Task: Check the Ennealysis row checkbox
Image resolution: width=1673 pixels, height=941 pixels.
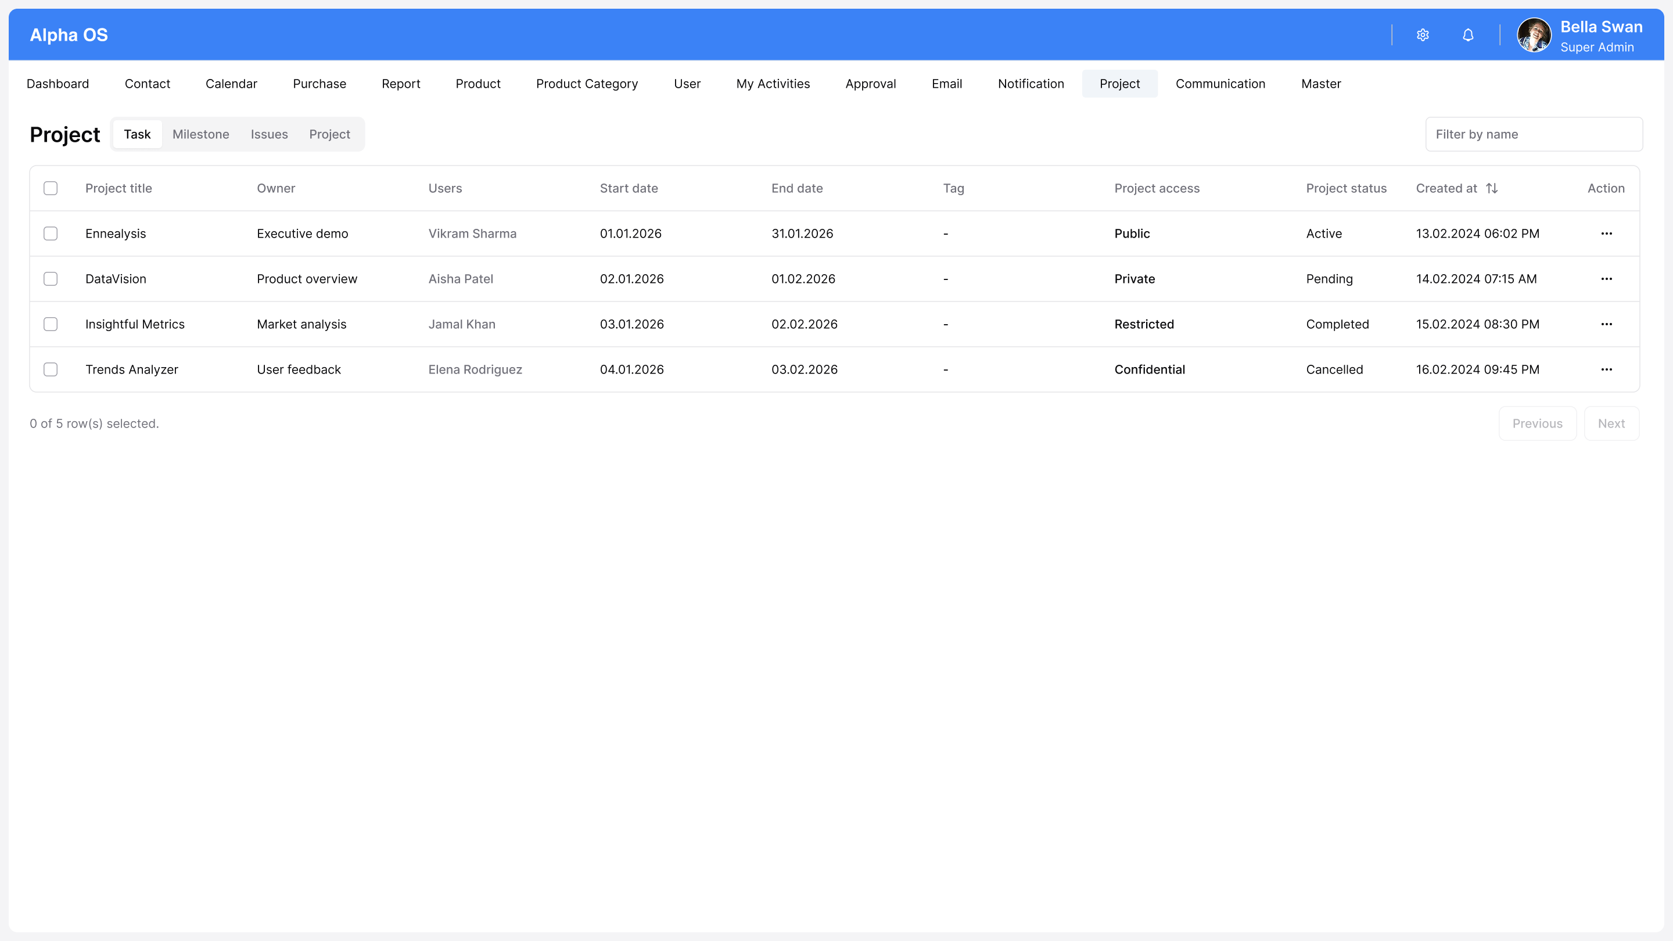Action: point(51,234)
